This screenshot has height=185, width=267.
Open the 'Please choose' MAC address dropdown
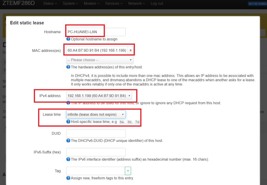click(x=100, y=60)
